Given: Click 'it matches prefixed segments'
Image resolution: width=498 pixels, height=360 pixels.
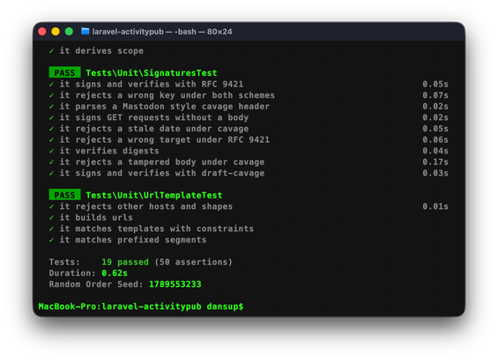Looking at the screenshot, I should (x=133, y=240).
